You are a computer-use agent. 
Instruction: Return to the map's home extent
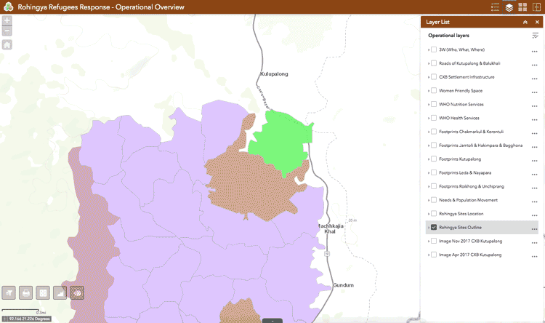[7, 44]
